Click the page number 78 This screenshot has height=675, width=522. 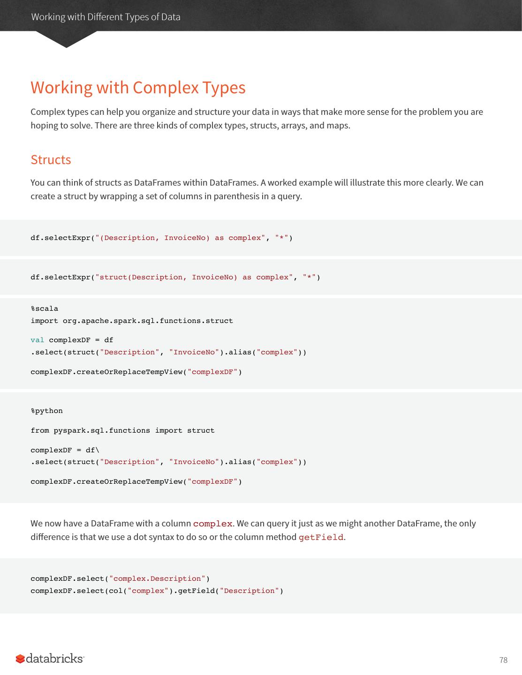[x=503, y=660]
